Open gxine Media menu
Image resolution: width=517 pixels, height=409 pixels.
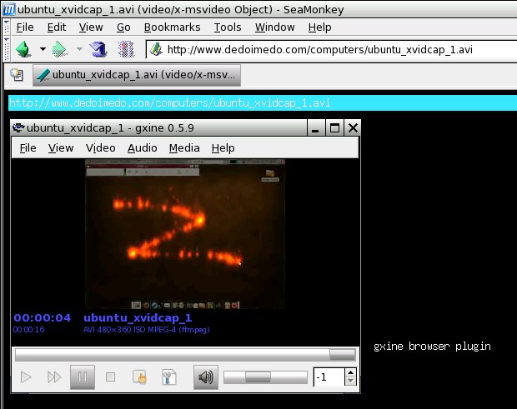coord(184,148)
